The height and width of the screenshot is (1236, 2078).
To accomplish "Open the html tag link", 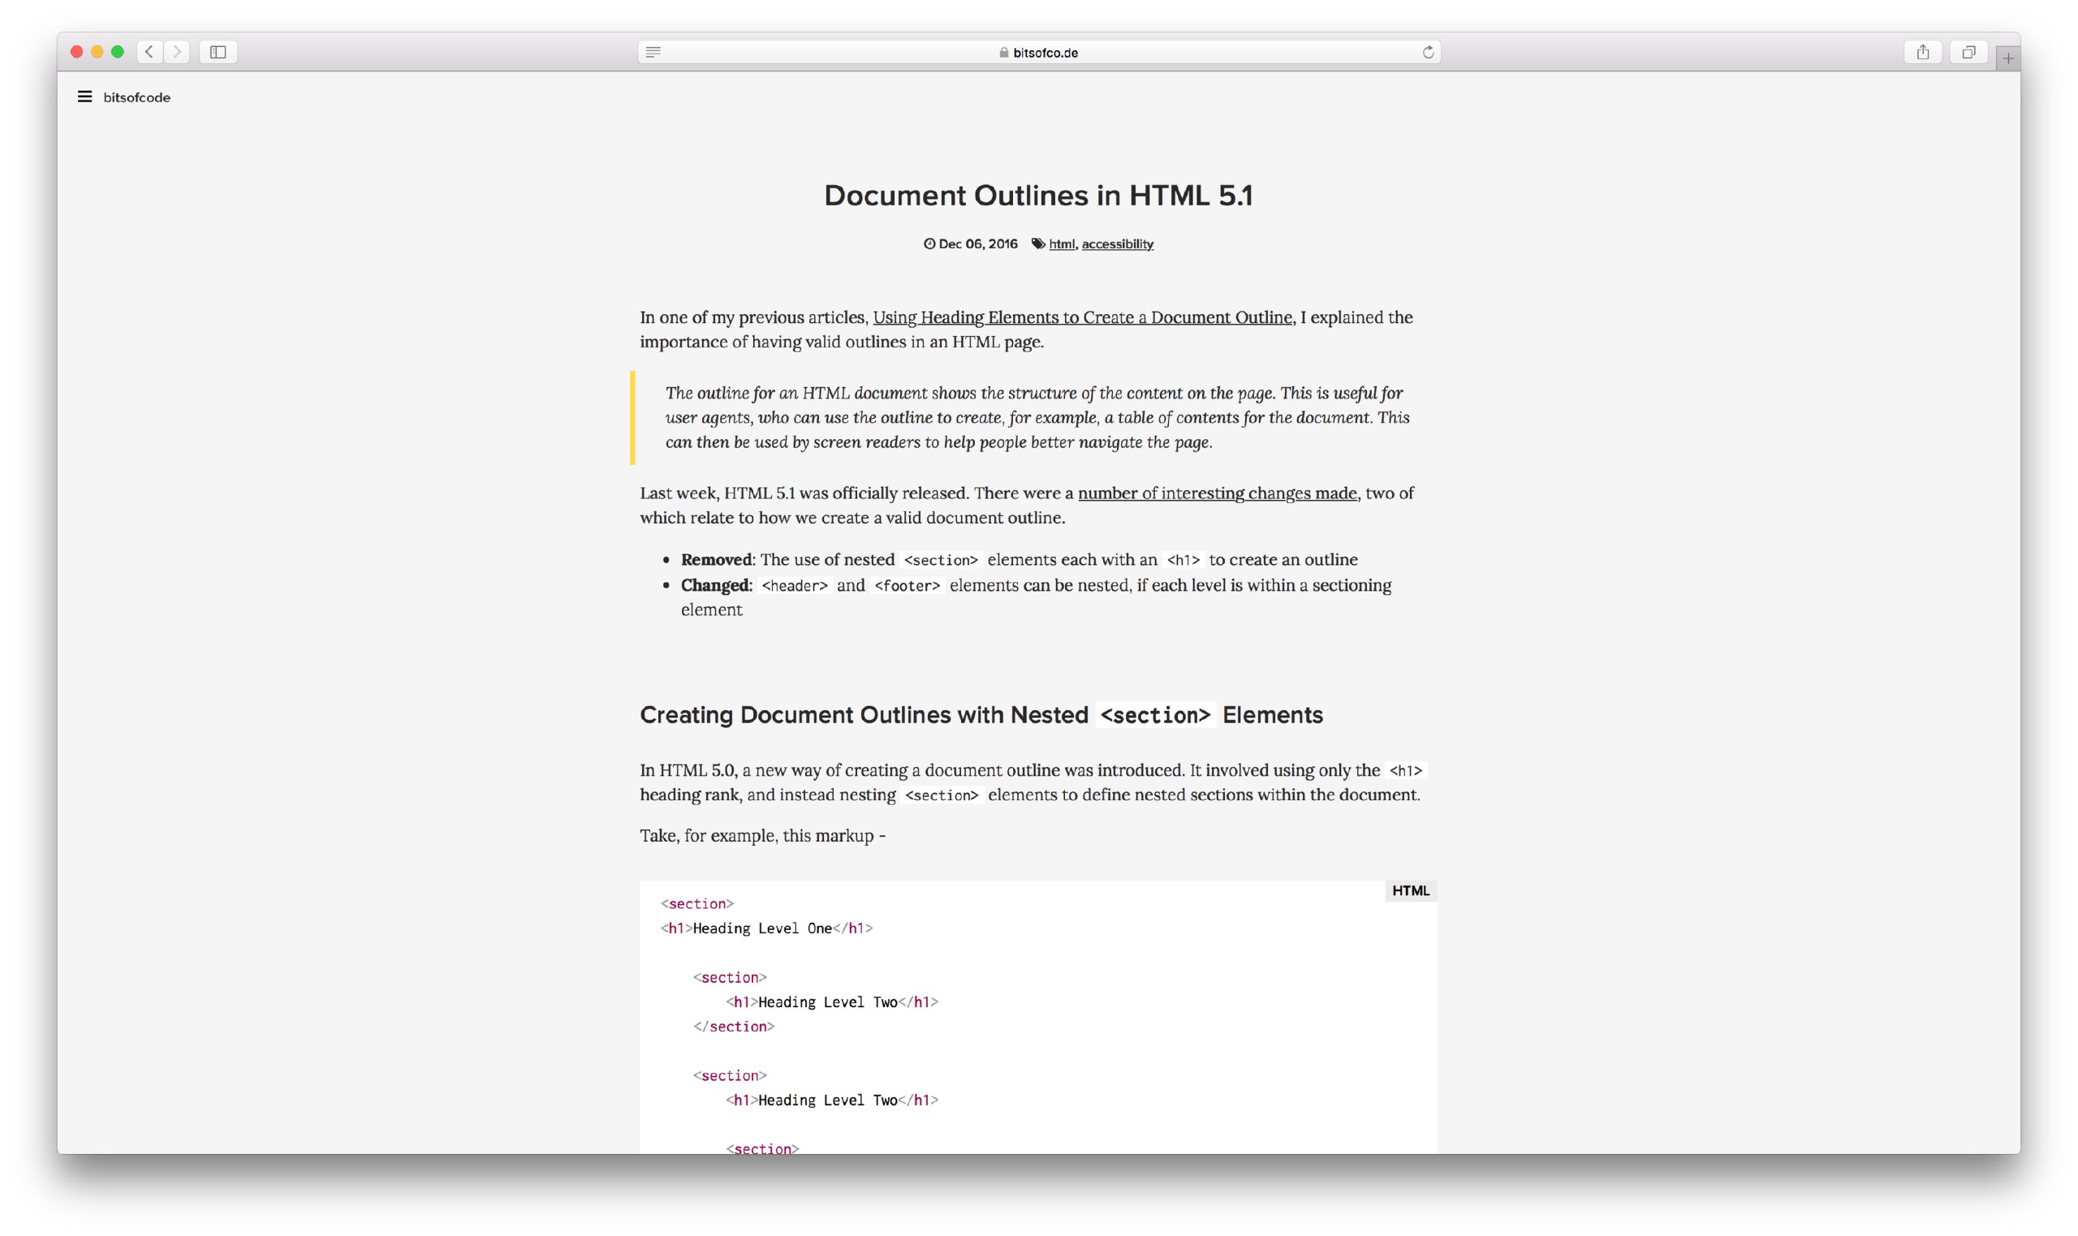I will (x=1061, y=244).
